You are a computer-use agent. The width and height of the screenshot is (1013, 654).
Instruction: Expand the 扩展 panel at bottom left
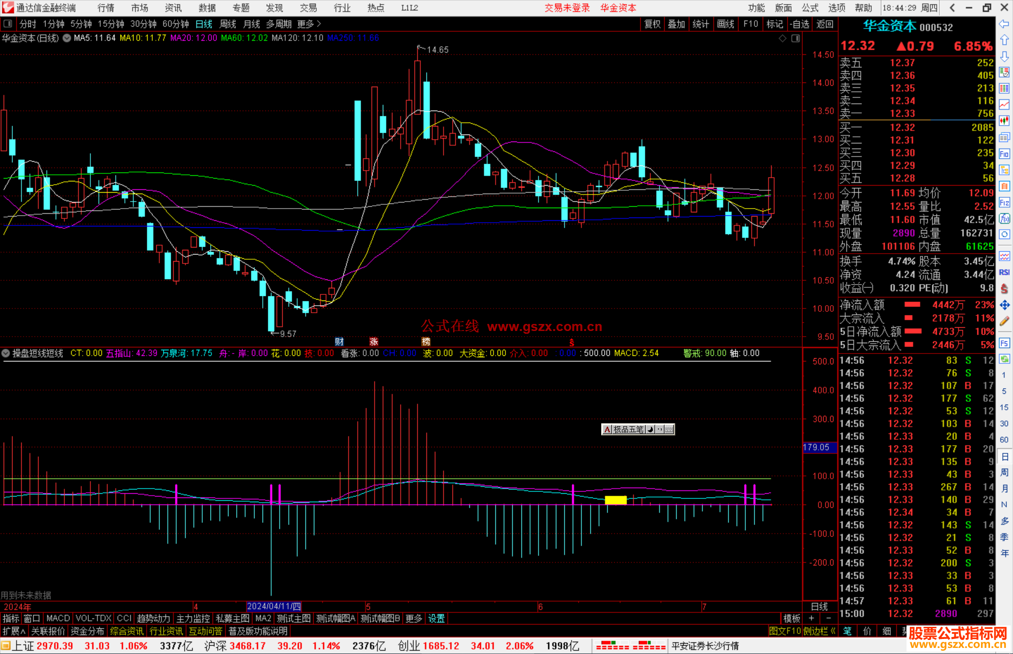[14, 631]
